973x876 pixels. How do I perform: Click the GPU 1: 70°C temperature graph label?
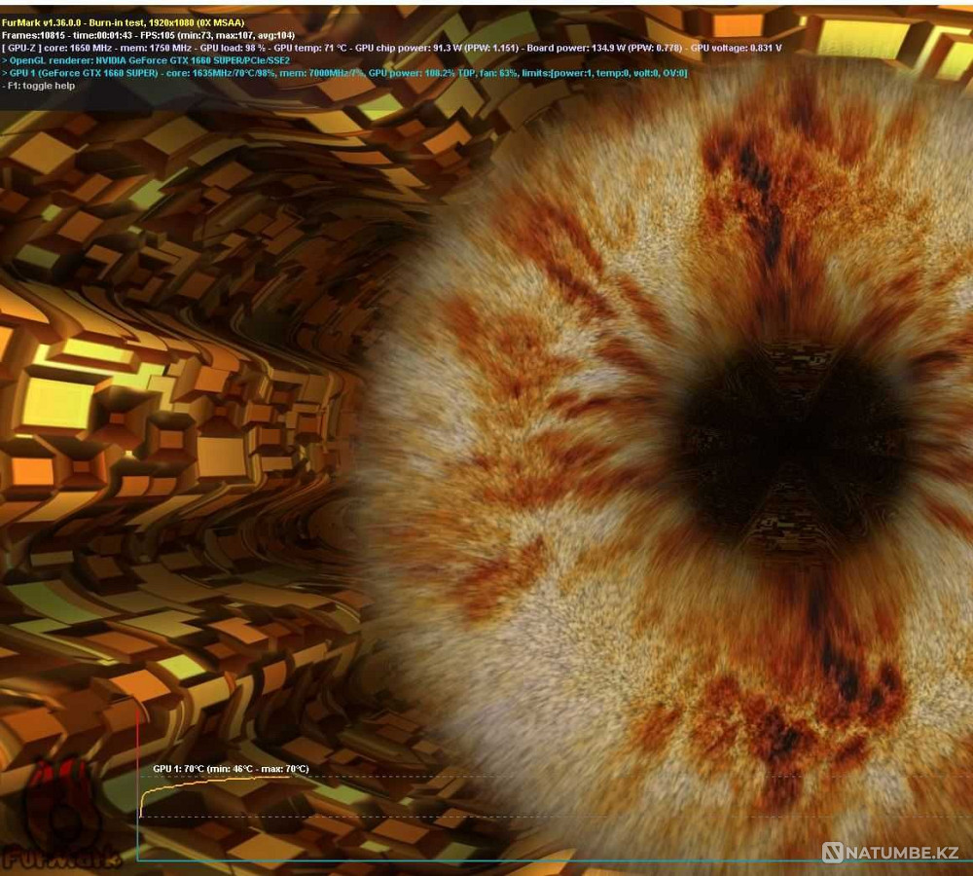pyautogui.click(x=230, y=769)
